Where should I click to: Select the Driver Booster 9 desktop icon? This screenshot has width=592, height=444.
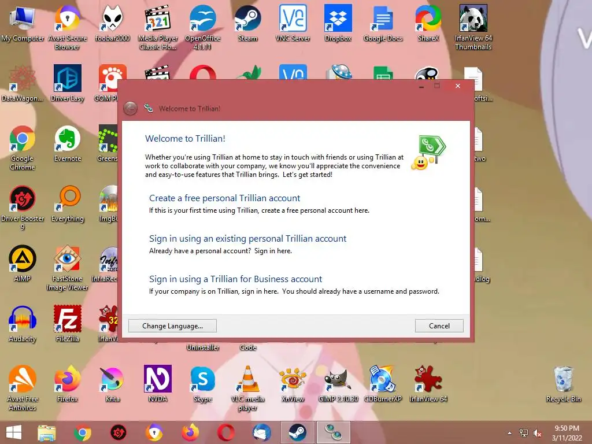[23, 208]
